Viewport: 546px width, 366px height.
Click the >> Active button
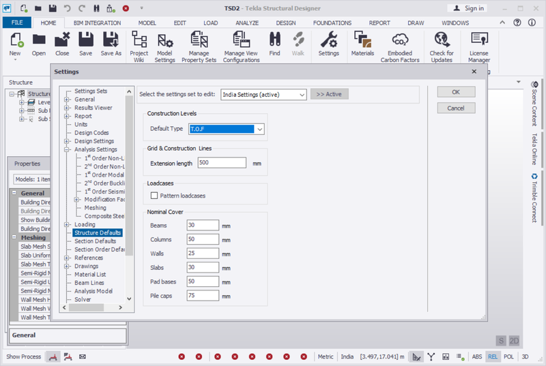329,94
